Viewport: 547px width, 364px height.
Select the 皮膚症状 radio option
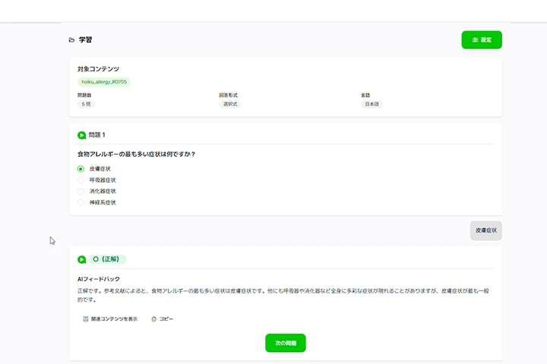81,169
